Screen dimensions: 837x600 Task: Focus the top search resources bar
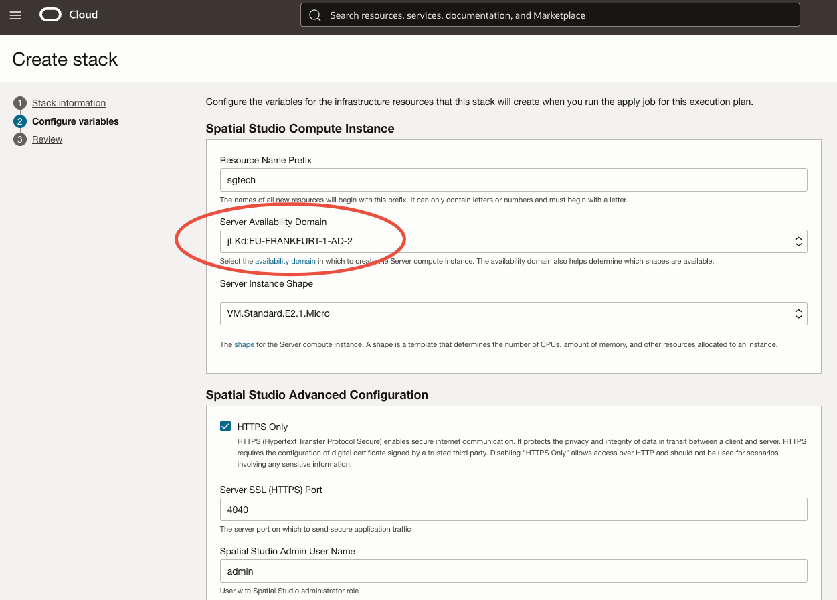coord(555,15)
